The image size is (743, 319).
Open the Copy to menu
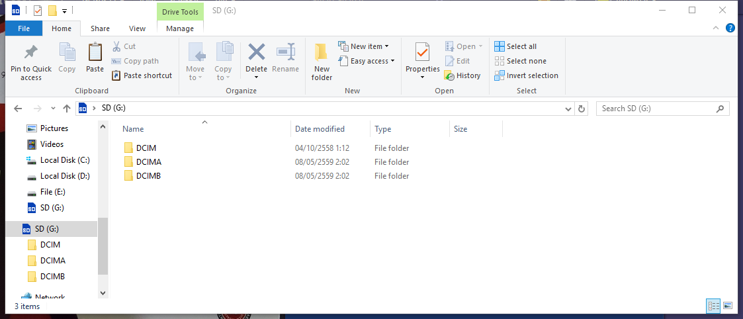[x=223, y=62]
